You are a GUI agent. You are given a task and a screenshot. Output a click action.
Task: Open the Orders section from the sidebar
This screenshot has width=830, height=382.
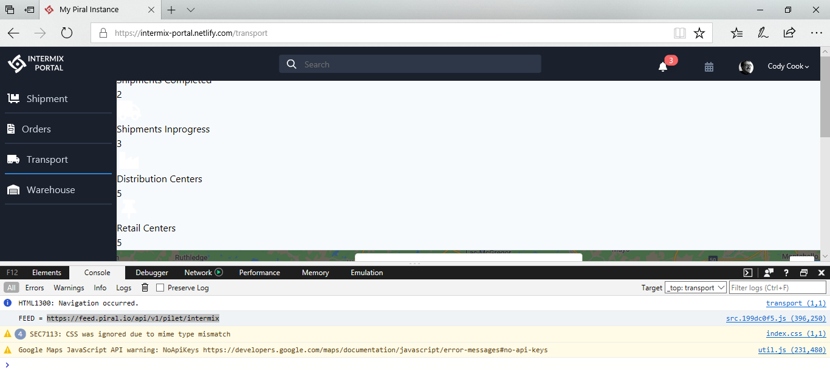13,129
